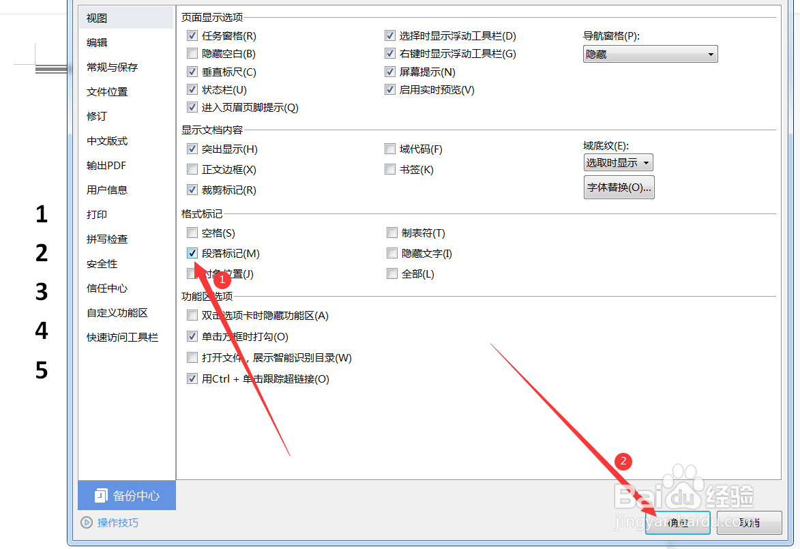
Task: Enable the 书签(K) checkbox
Action: [390, 169]
